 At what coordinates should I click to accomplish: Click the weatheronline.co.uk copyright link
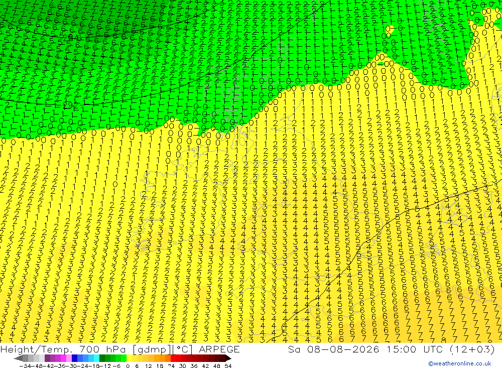coord(459,363)
